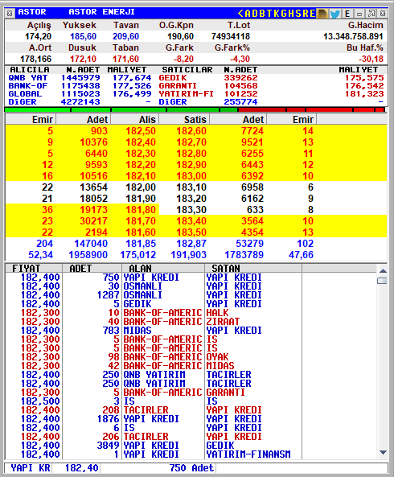Click the trades list scroll down arrow
Viewport: 394px width, 477px height.
tap(383, 452)
